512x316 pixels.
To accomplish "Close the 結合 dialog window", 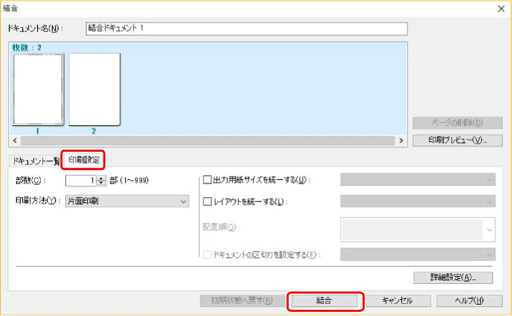I will click(501, 9).
